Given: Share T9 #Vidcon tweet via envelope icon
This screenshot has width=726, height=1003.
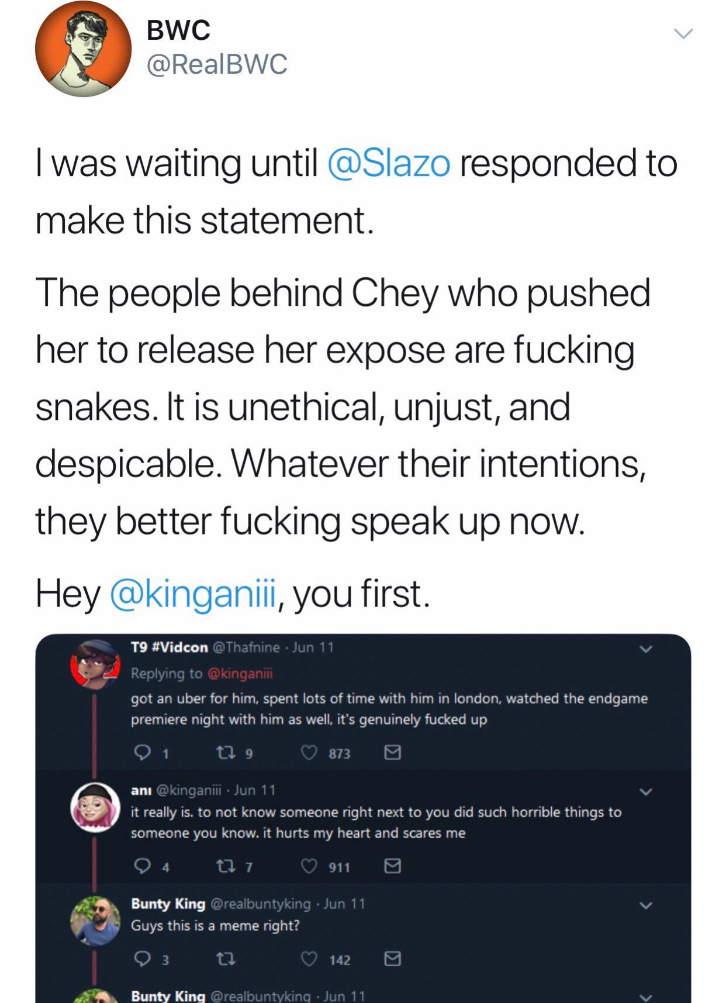Looking at the screenshot, I should point(392,753).
